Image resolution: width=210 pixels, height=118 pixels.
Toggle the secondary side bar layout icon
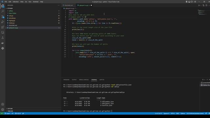192,2
